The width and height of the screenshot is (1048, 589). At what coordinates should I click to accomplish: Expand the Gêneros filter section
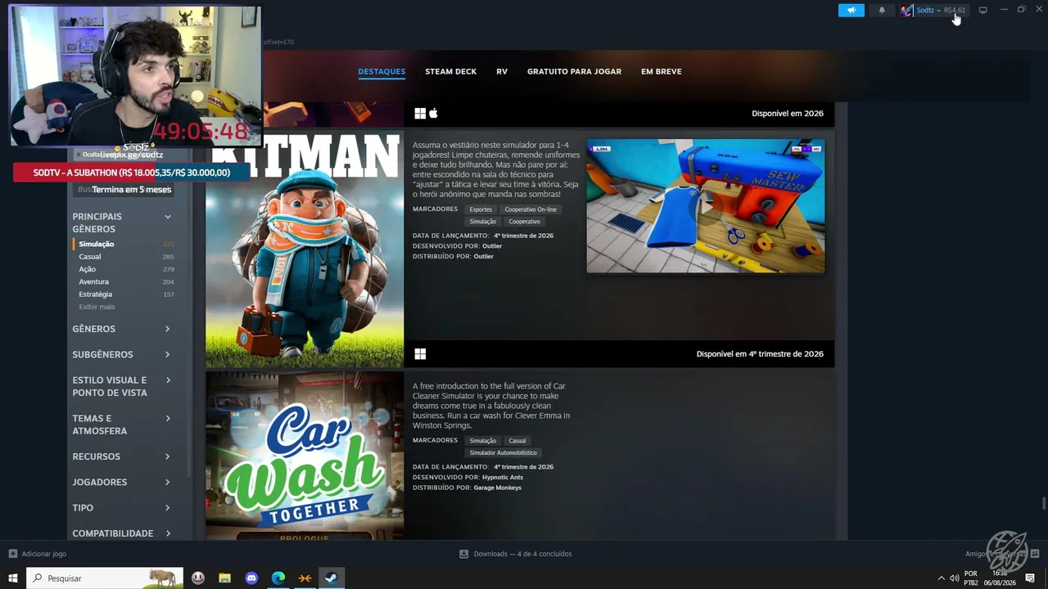point(121,329)
